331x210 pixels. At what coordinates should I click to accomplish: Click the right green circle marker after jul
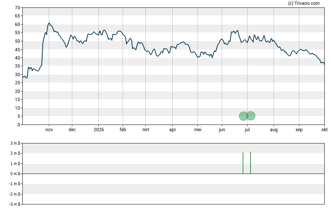tap(250, 116)
